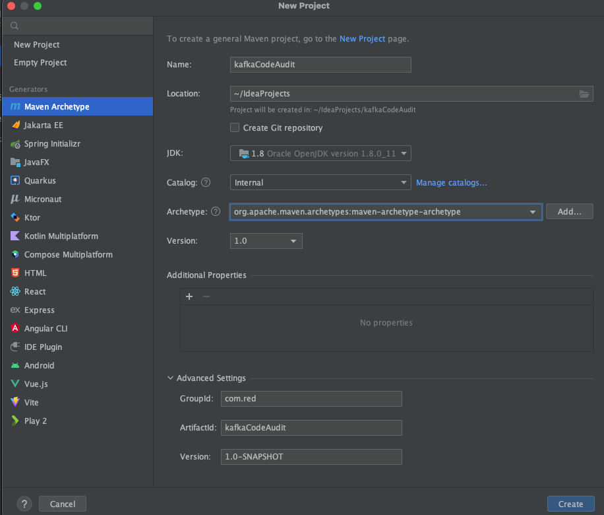The image size is (604, 515).
Task: Open the Catalog dropdown
Action: [x=320, y=182]
